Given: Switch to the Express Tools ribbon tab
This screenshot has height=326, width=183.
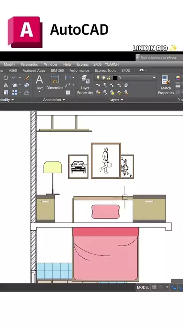Looking at the screenshot, I should coord(105,71).
